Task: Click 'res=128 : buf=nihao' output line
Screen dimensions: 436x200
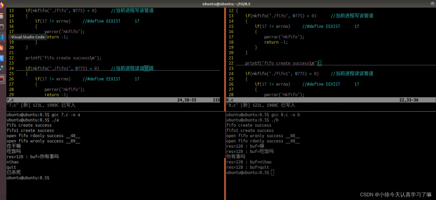Action: (x=249, y=162)
